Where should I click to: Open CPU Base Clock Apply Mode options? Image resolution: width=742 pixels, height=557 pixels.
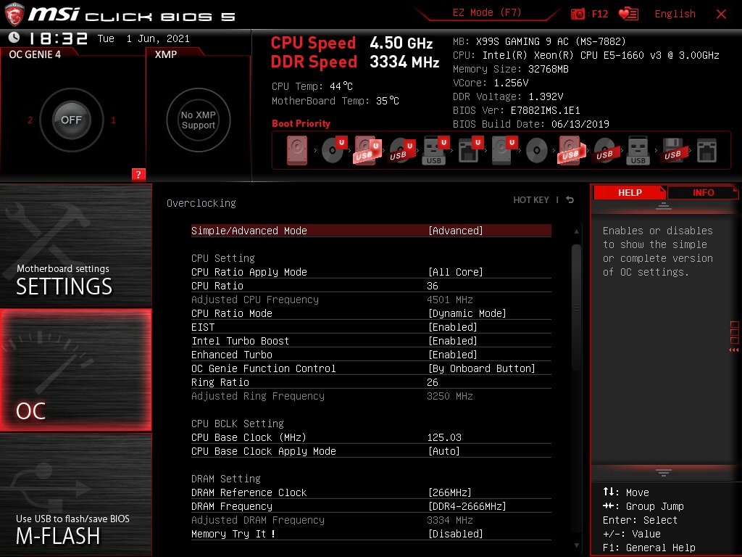(x=371, y=451)
